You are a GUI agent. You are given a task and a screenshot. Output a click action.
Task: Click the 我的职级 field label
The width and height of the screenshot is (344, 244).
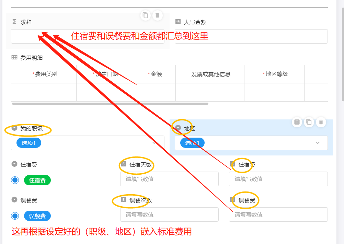[x=31, y=128]
